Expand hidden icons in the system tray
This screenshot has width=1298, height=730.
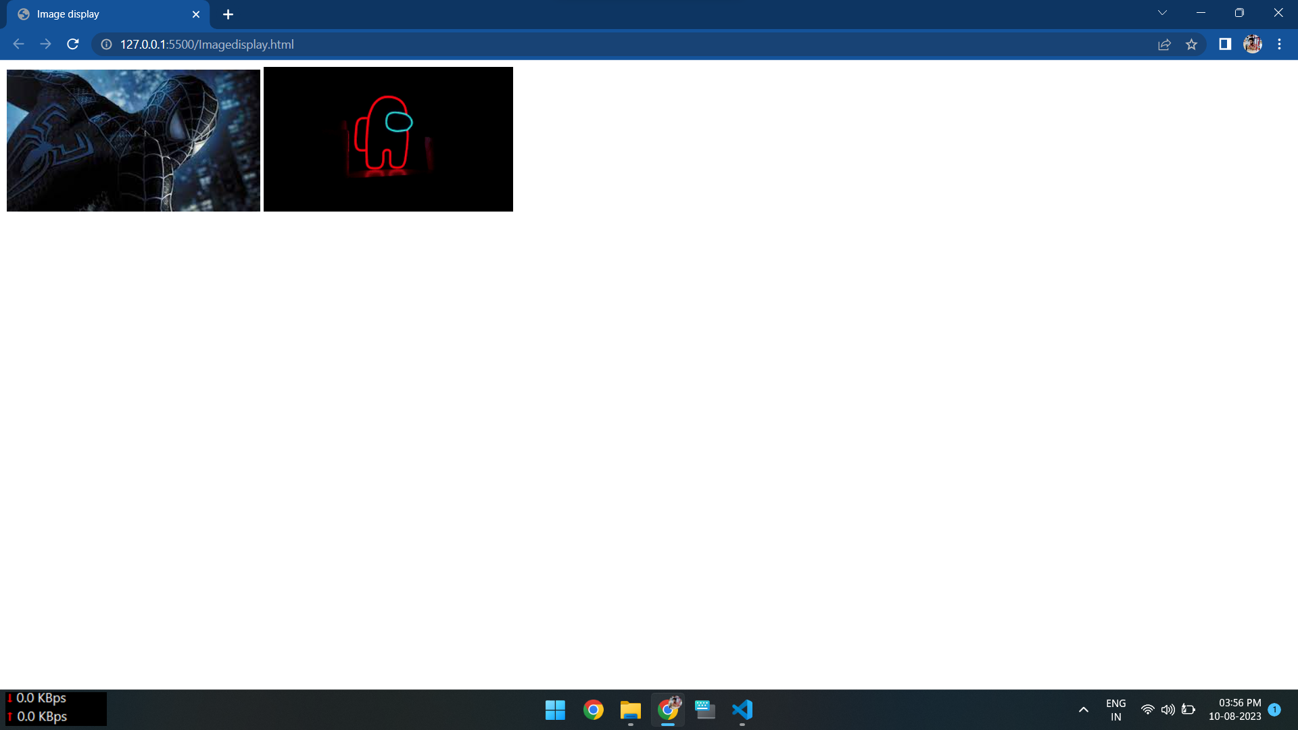coord(1082,710)
